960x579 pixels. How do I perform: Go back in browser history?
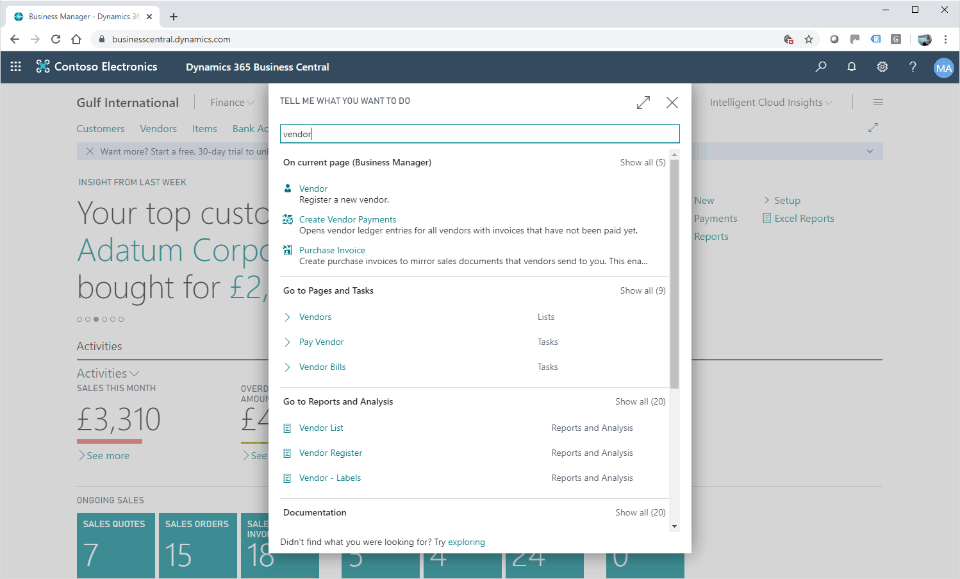pos(15,39)
